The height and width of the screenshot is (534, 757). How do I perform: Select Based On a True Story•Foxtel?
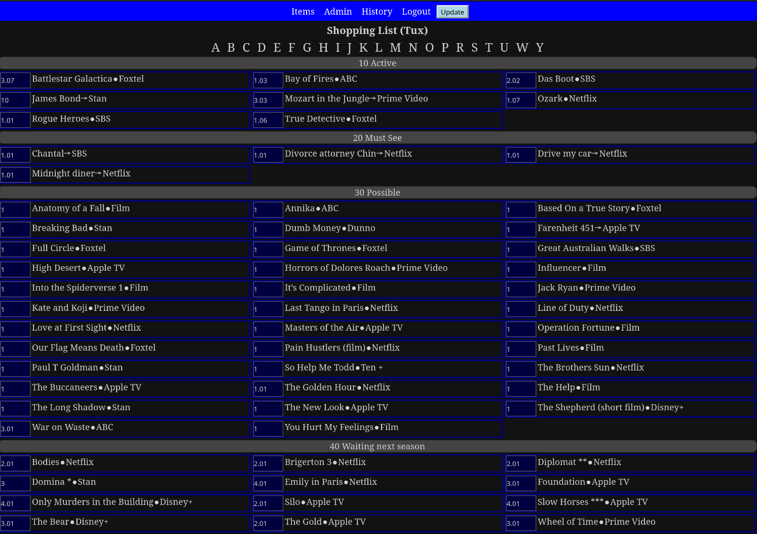pyautogui.click(x=599, y=208)
